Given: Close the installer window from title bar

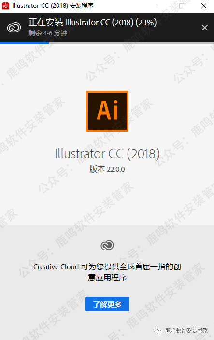Looking at the screenshot, I should (204, 6).
